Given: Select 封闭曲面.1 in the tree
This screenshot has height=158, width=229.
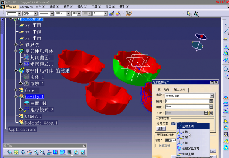Looking at the screenshot, I should 39,58.
